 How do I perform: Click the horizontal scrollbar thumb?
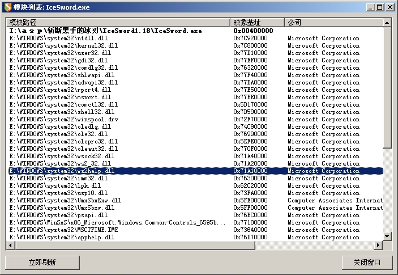pyautogui.click(x=135, y=246)
